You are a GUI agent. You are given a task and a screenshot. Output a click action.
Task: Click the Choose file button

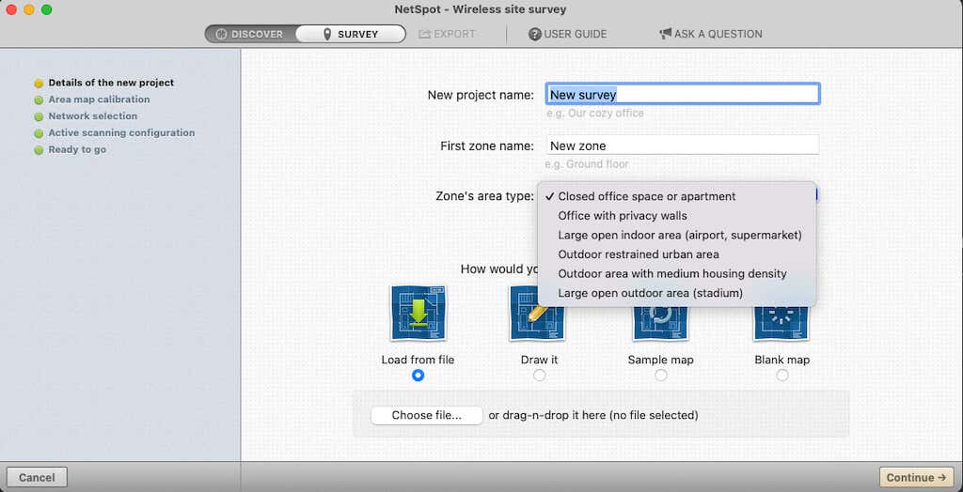[427, 415]
